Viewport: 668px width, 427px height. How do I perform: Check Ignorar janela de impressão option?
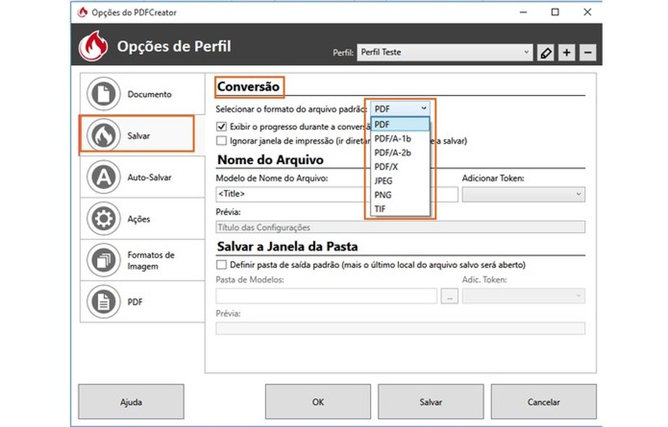click(x=221, y=140)
